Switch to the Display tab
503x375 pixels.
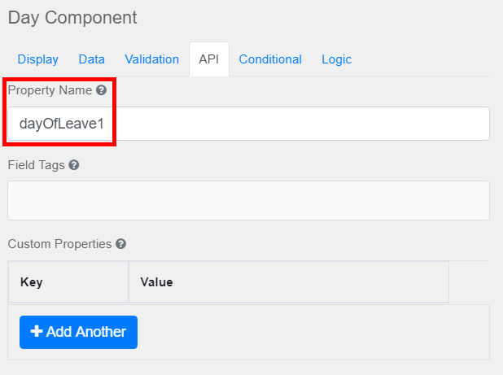38,59
